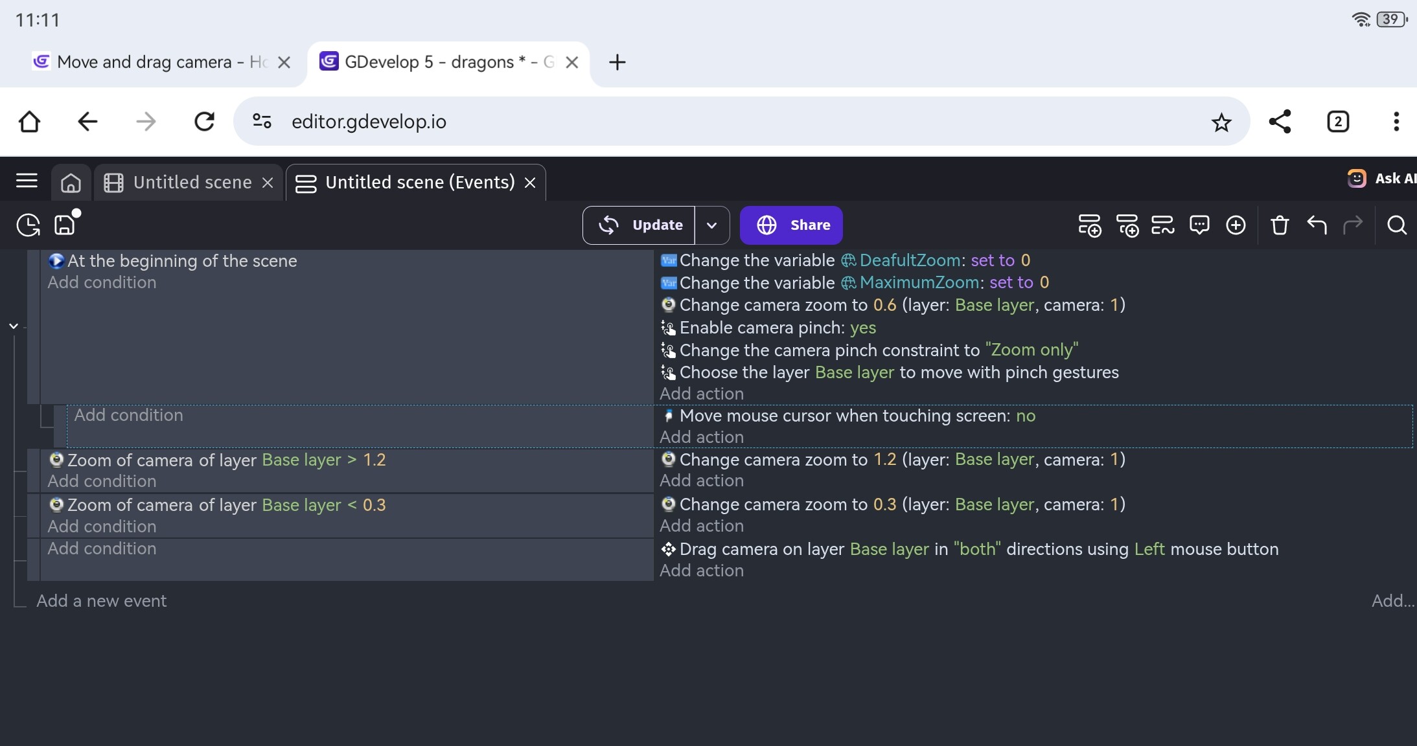Screen dimensions: 1417x746
Task: Click the circled plus add other event icon
Action: pyautogui.click(x=1236, y=225)
